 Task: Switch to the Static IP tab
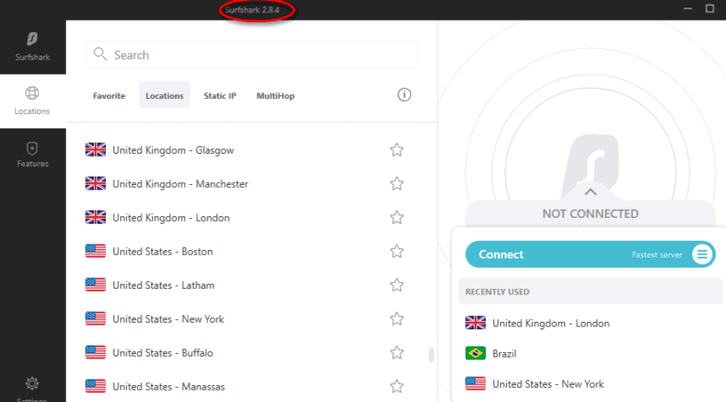(x=220, y=95)
